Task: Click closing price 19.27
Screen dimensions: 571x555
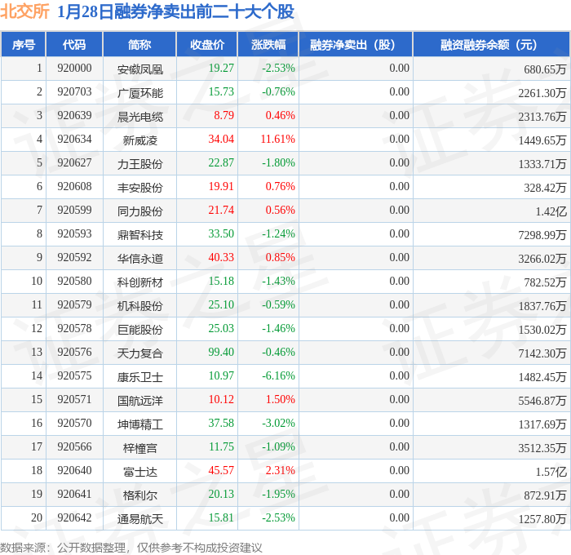Action: (221, 68)
